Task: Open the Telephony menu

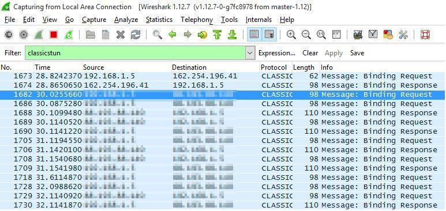Action: 197,20
